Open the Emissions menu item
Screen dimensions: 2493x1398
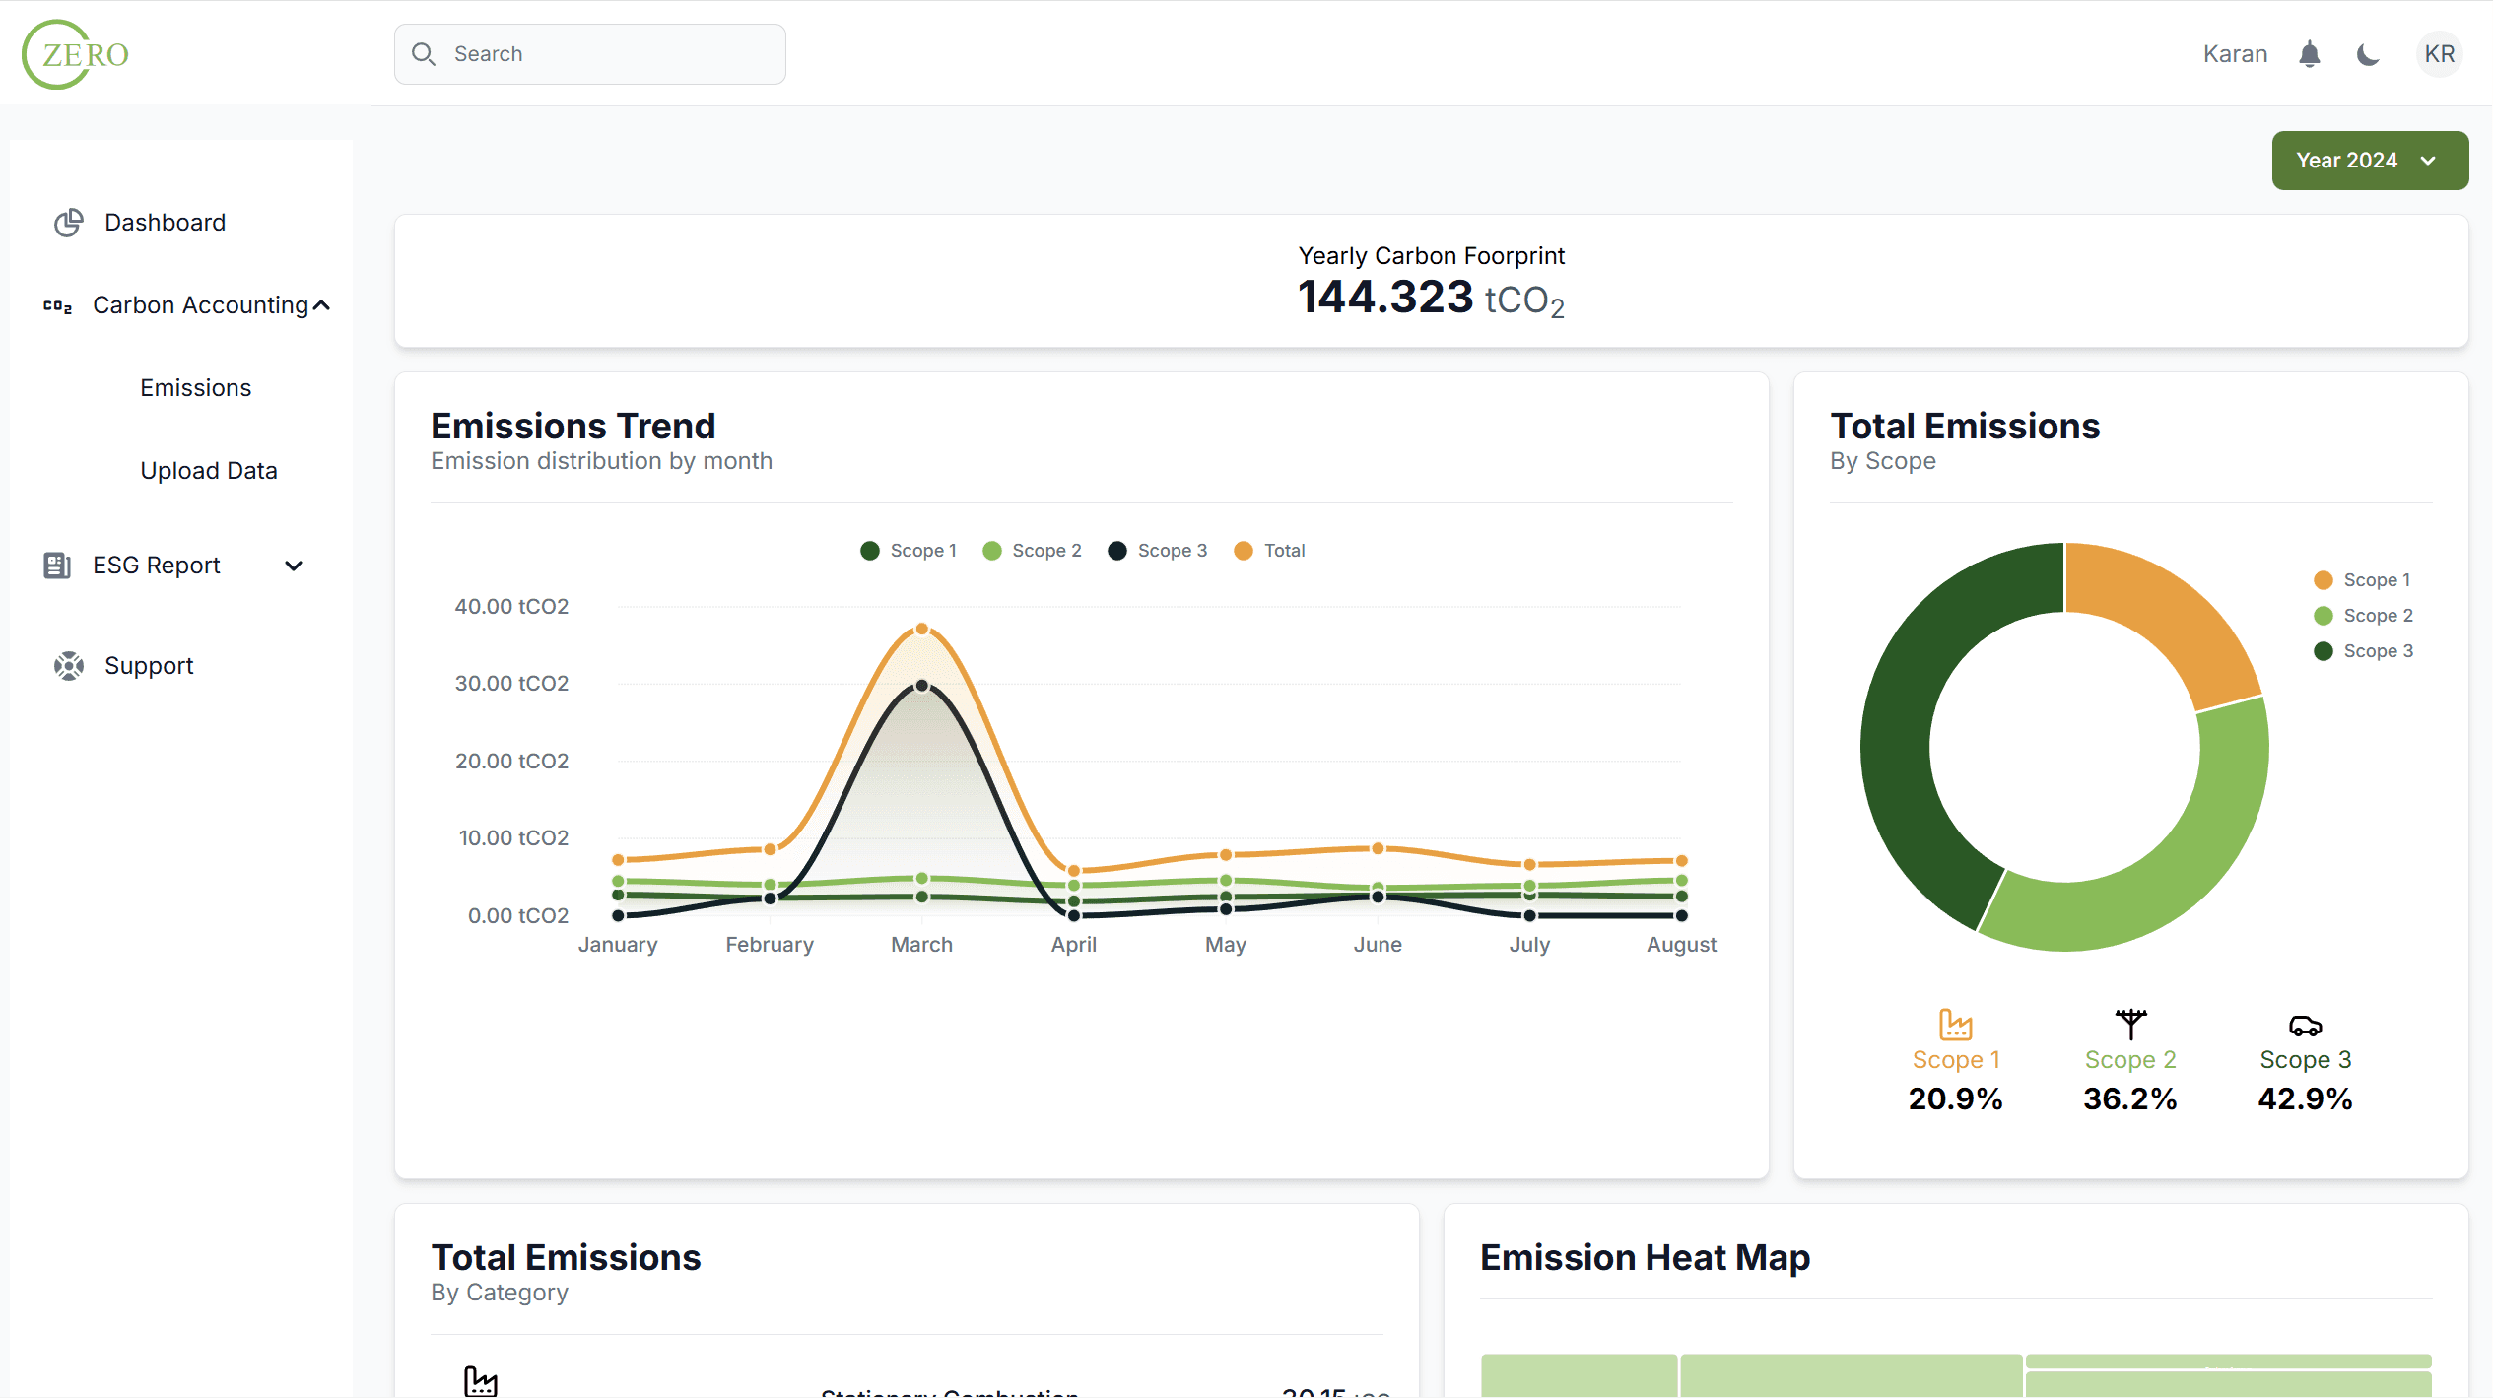point(195,388)
